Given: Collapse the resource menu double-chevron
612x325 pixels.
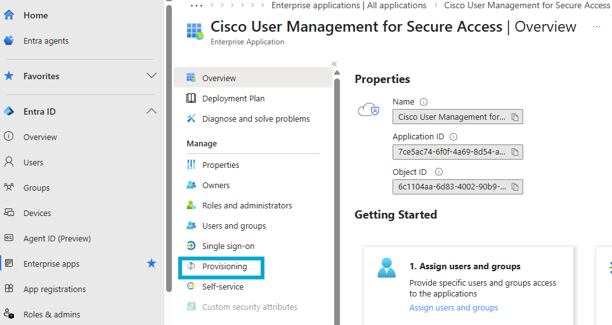Looking at the screenshot, I should click(x=334, y=64).
